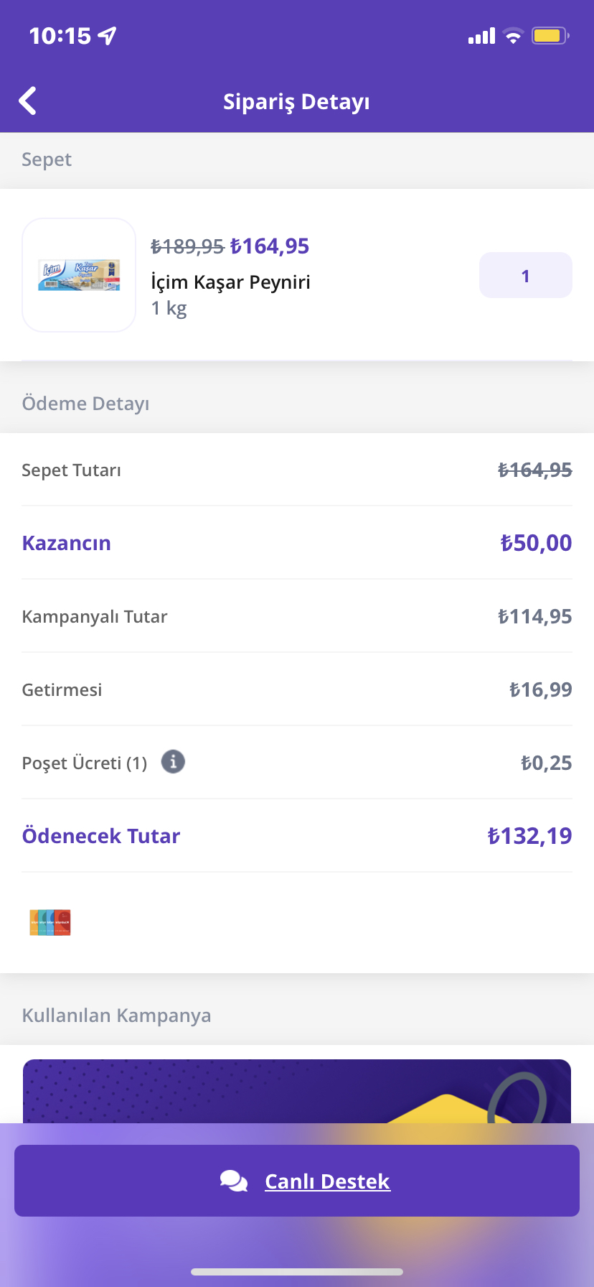
Task: Tap the Ödenecek Tutar total row
Action: [x=297, y=836]
